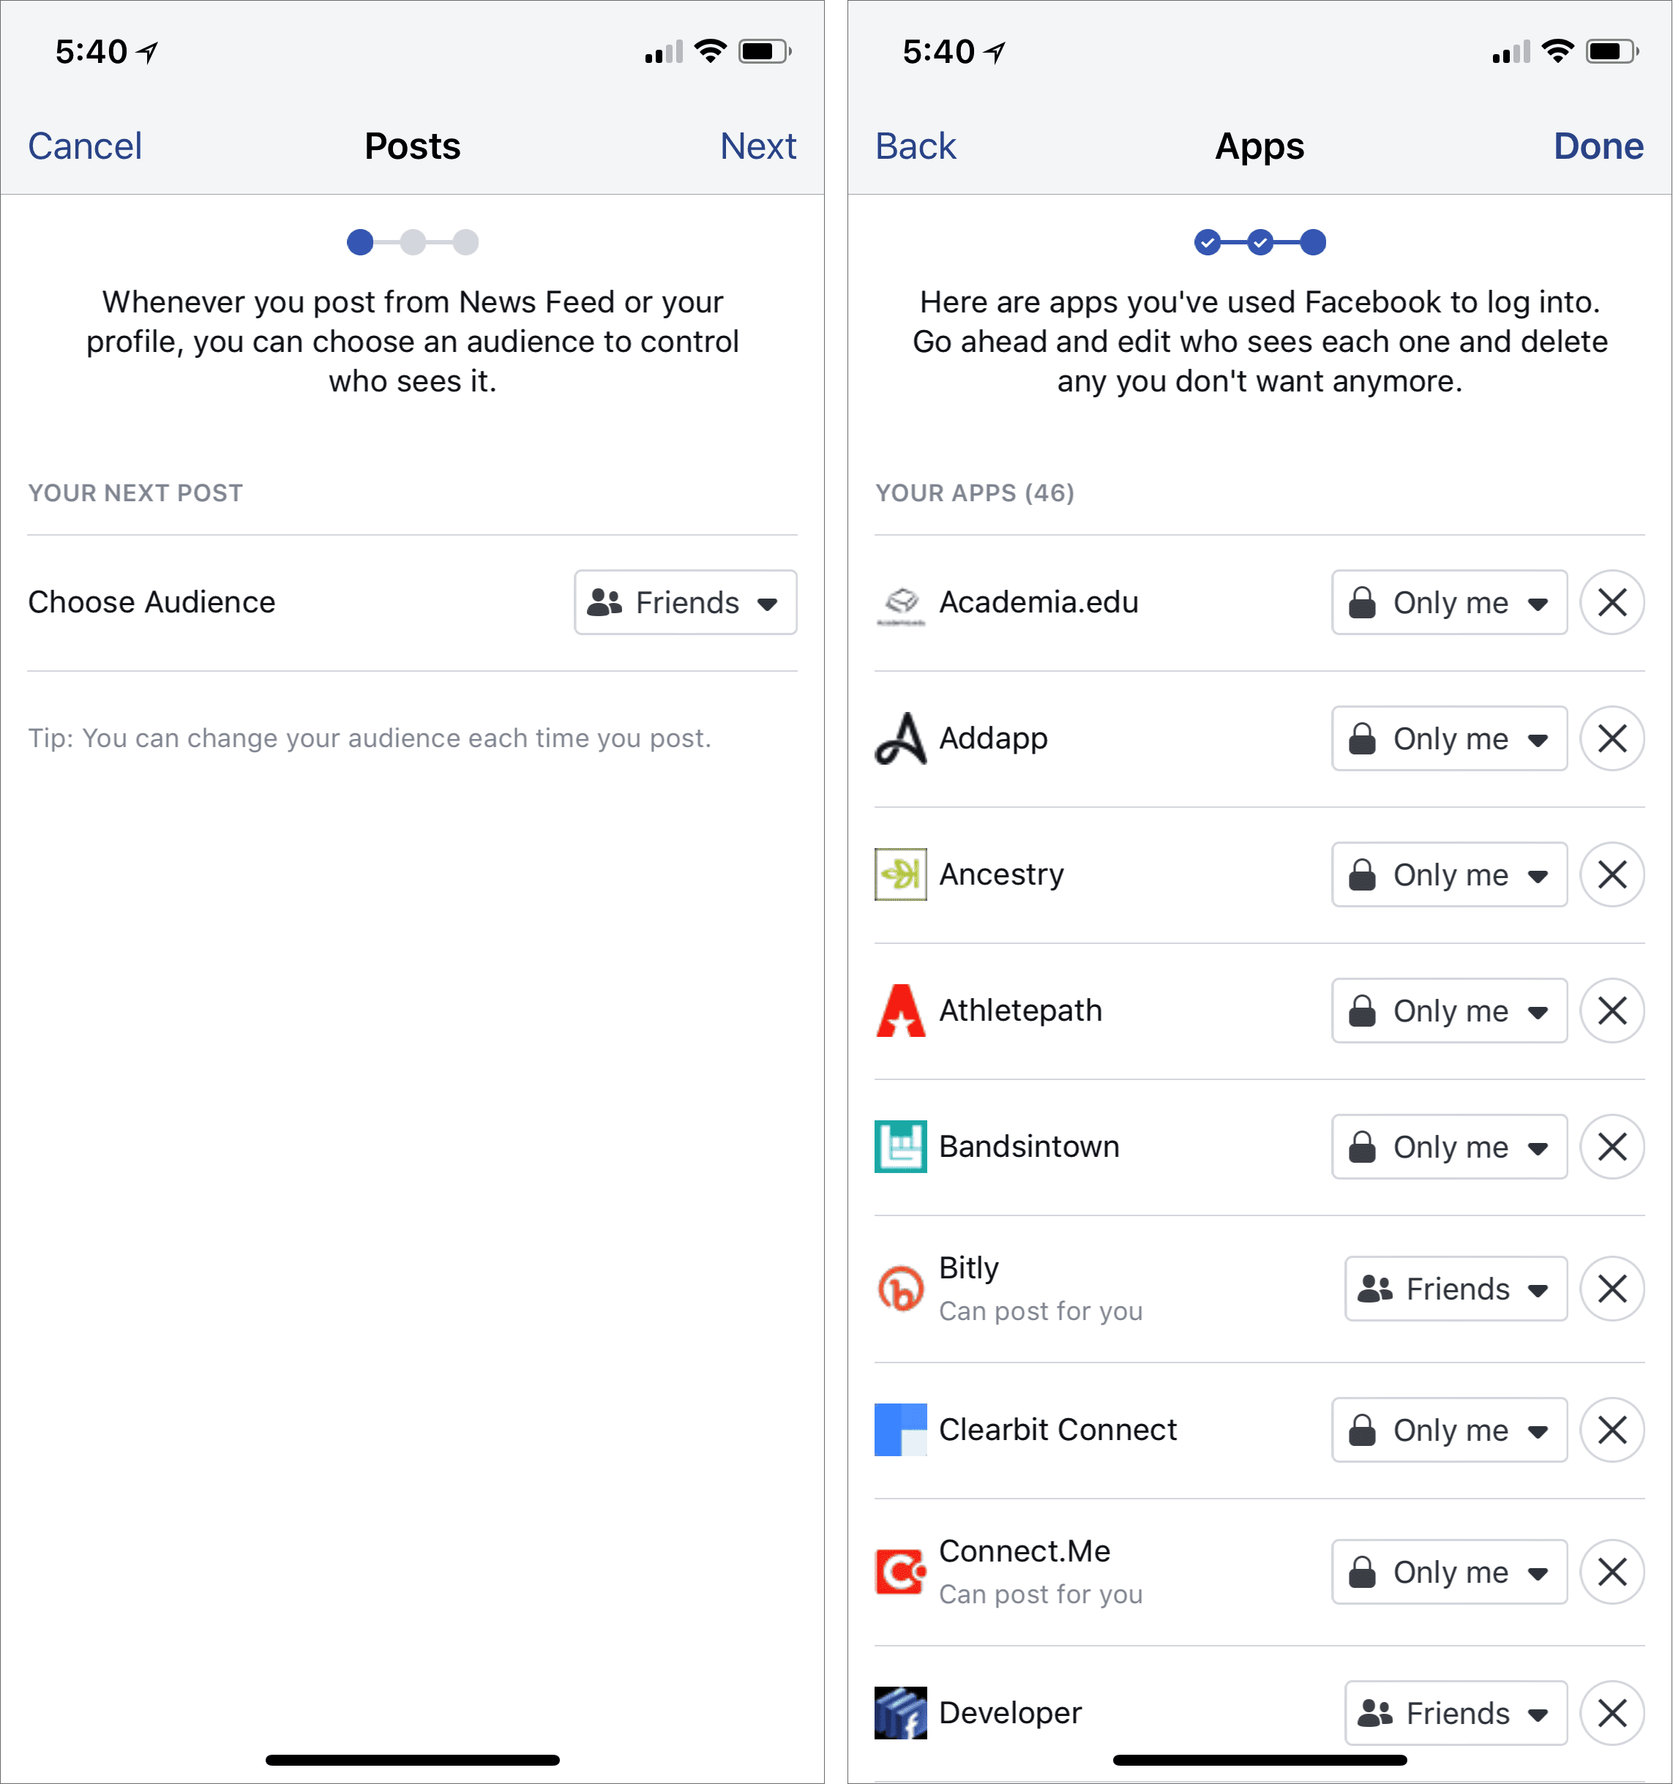Click the Addapp logo icon
The image size is (1673, 1784).
900,740
